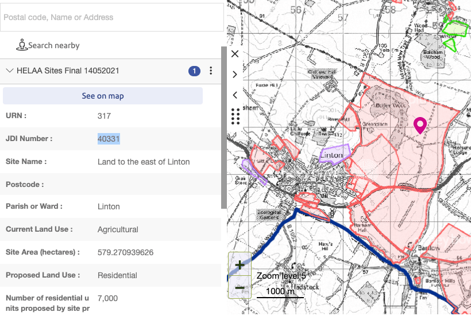Open the three-dot menu for HELAA Sites
This screenshot has height=320, width=471.
[211, 71]
